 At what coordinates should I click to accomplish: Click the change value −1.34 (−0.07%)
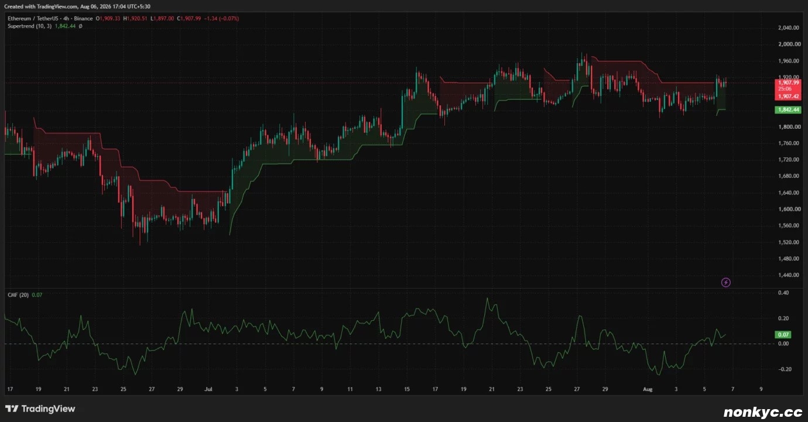[220, 19]
